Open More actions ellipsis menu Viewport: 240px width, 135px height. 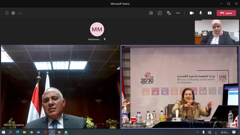(x=178, y=13)
